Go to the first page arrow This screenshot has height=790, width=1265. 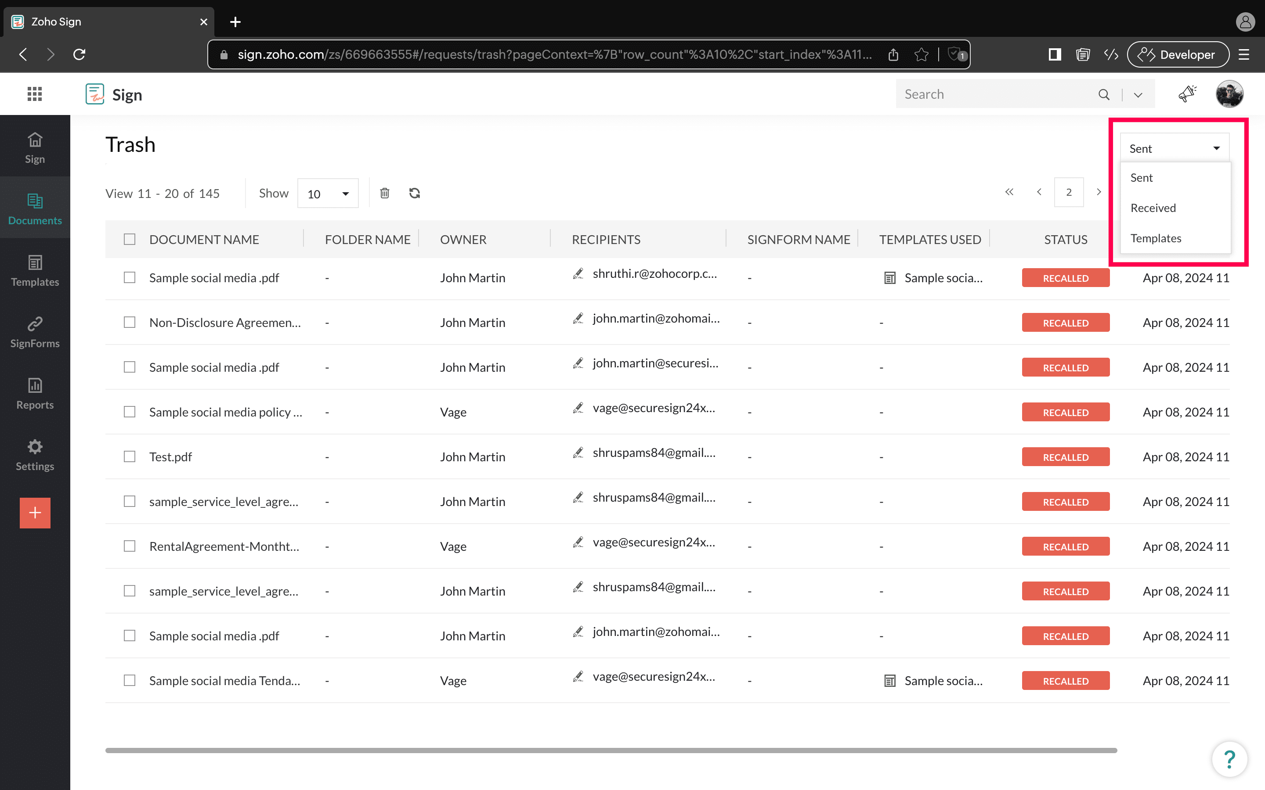click(x=1009, y=192)
